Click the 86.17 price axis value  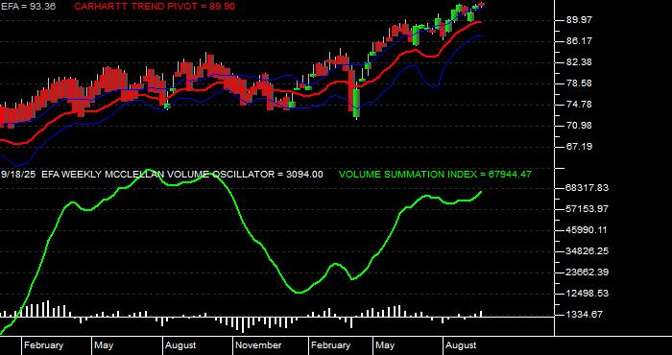click(579, 41)
